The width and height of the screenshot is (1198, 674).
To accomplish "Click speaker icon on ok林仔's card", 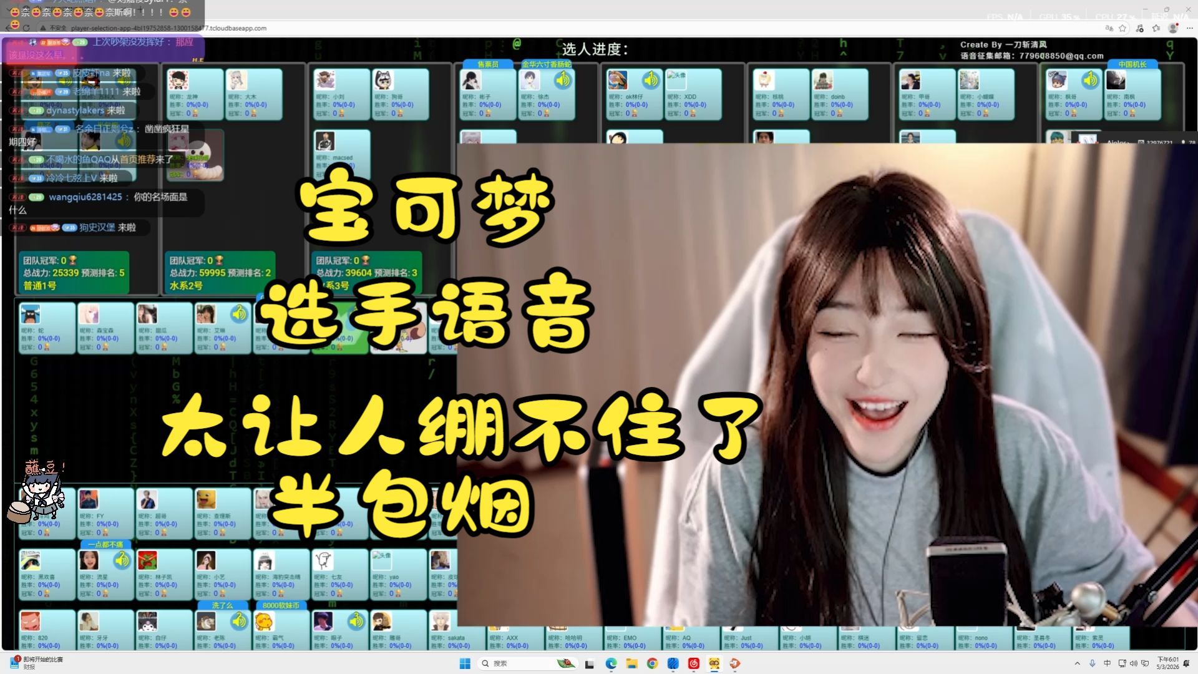I will (x=651, y=80).
